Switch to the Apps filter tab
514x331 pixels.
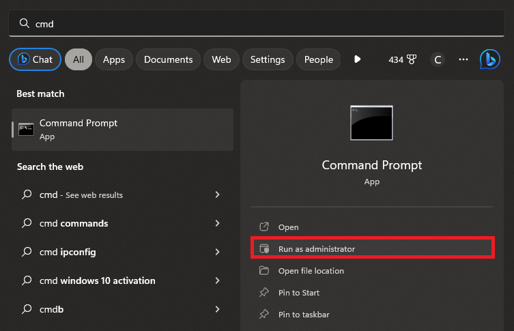tap(114, 59)
